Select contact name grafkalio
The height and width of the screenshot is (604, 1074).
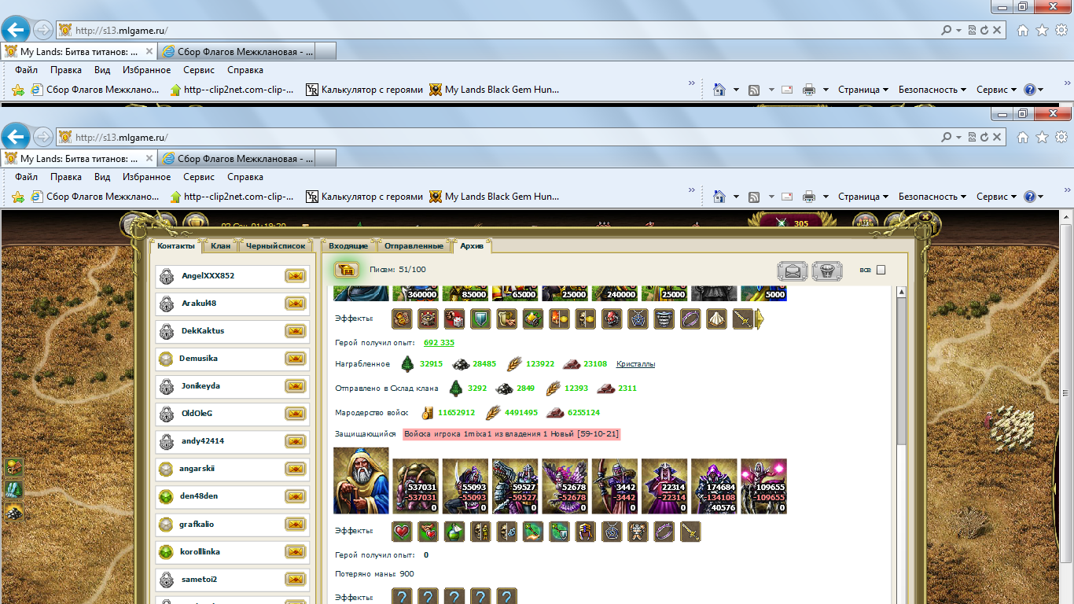(197, 525)
